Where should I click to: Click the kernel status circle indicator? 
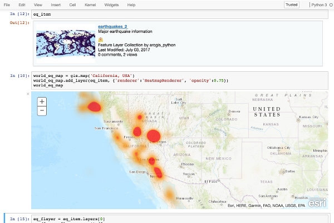[x=331, y=5]
